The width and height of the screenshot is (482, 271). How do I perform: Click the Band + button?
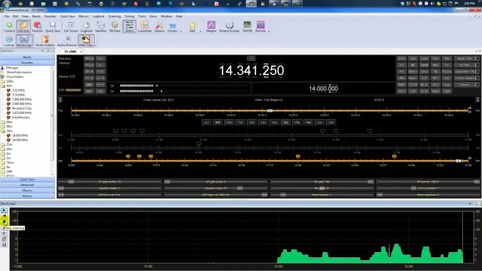[x=413, y=72]
